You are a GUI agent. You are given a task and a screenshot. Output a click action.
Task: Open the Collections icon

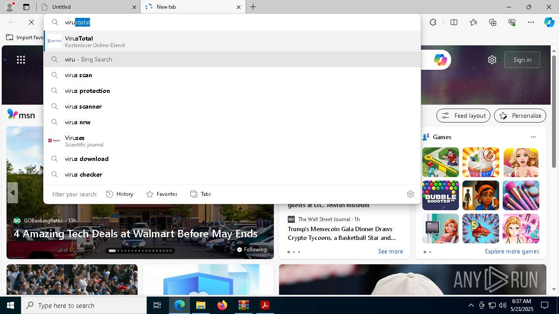click(493, 22)
